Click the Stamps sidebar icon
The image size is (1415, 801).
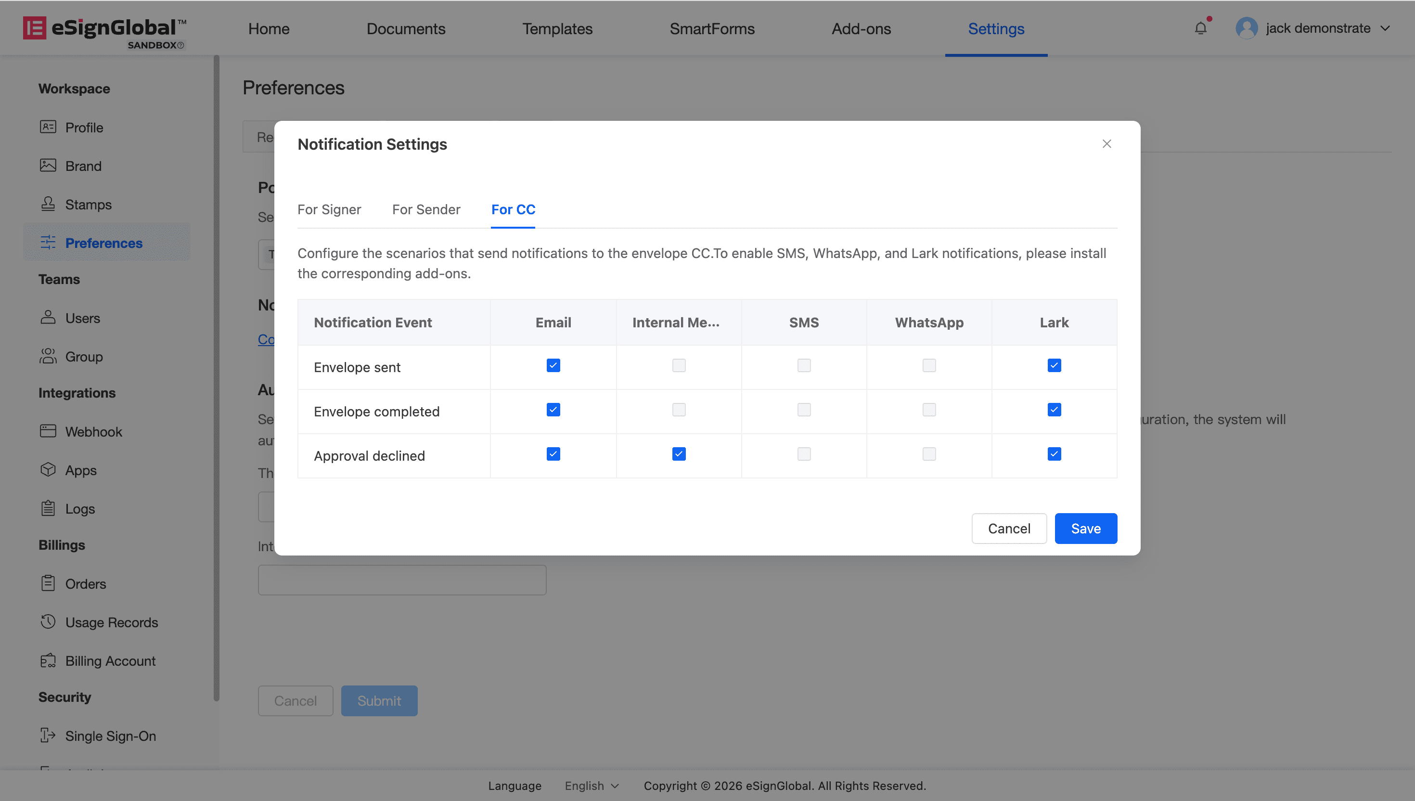click(x=48, y=204)
